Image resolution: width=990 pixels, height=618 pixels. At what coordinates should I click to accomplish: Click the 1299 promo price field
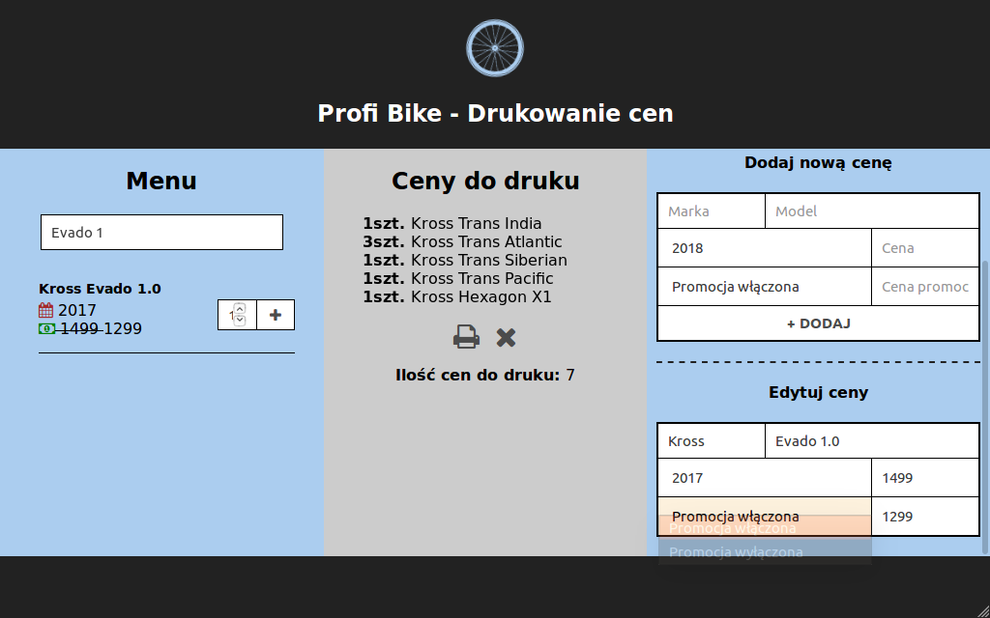(925, 517)
